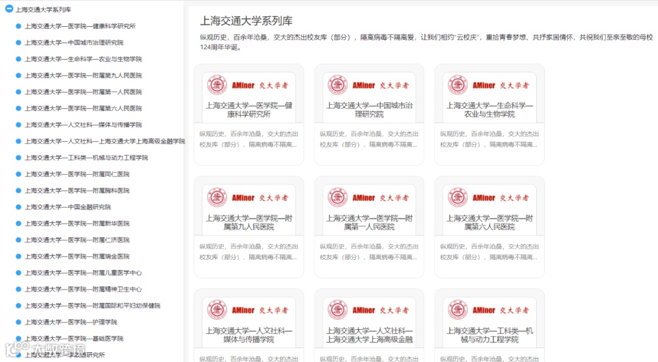
Task: Select tree item 中国城市治理研究院
Action: [74, 43]
